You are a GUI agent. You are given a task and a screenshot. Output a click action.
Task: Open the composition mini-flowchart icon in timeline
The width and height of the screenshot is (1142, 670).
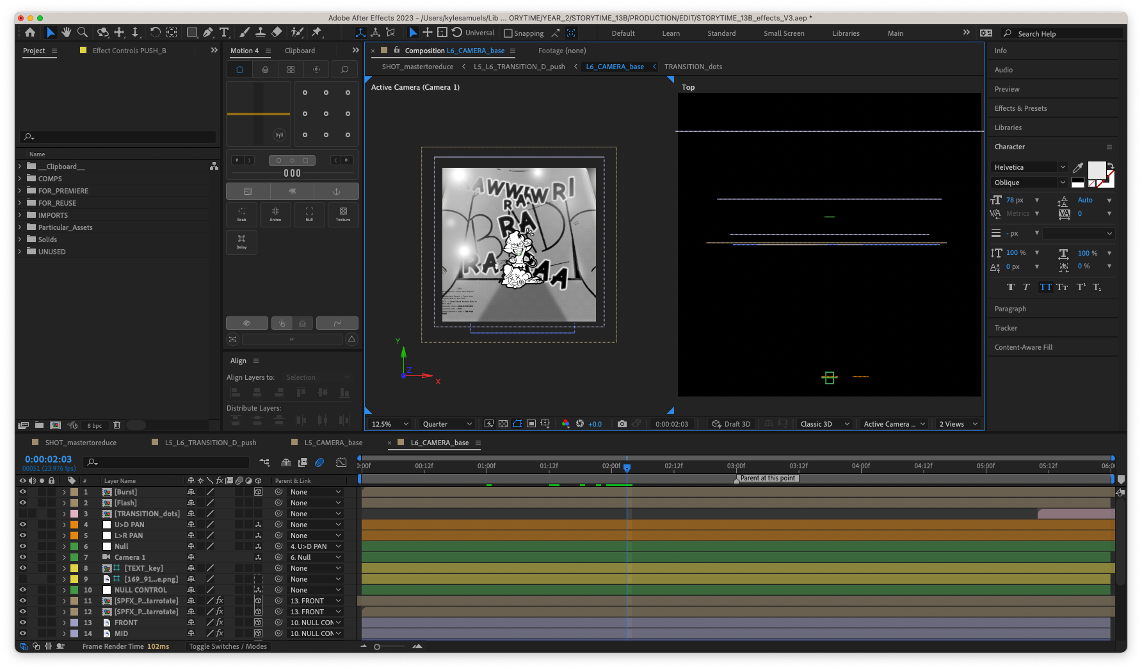[x=264, y=462]
